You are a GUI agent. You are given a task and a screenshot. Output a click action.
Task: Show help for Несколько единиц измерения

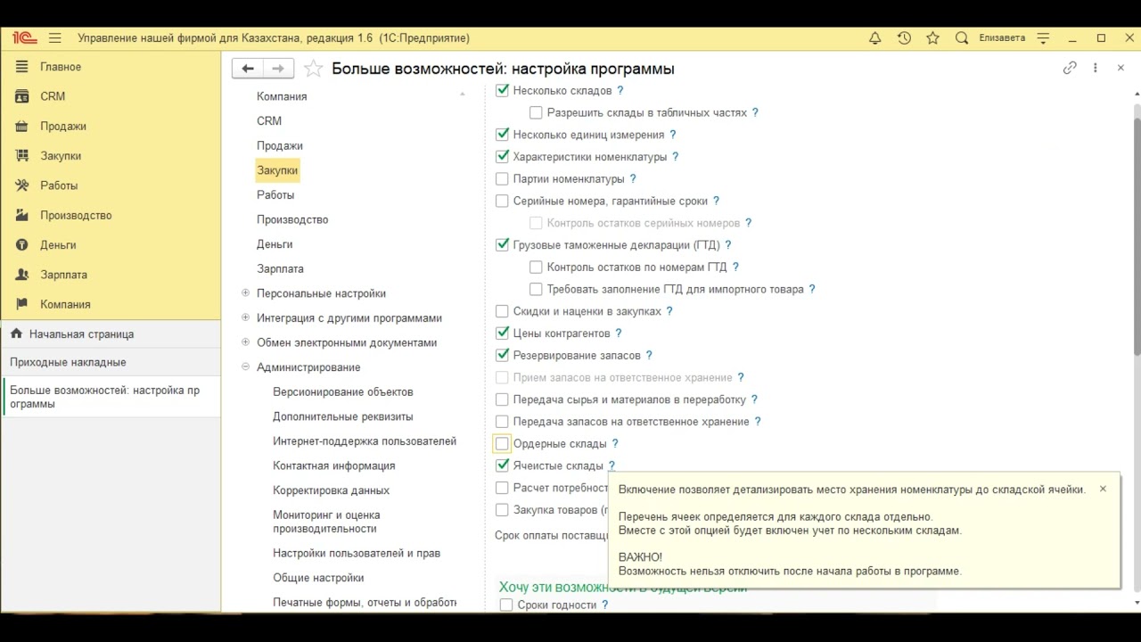673,135
